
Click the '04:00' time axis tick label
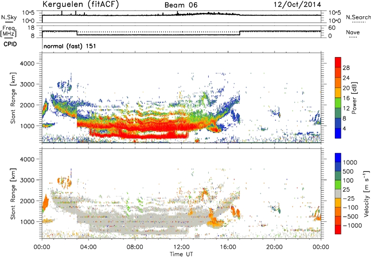pos(88,247)
